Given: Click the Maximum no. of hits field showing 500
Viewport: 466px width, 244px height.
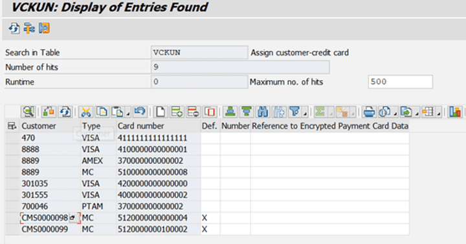Looking at the screenshot, I should tap(401, 82).
